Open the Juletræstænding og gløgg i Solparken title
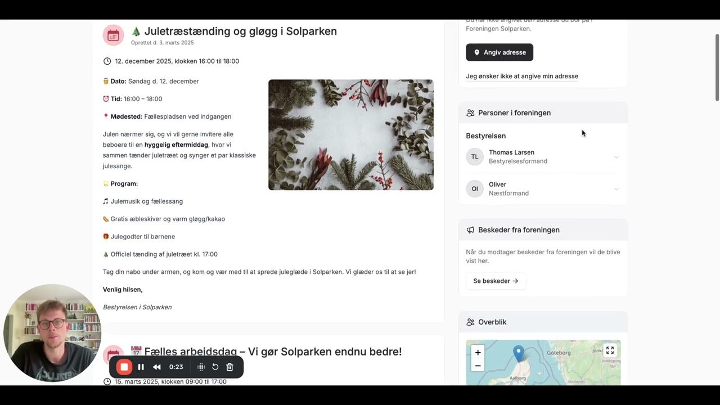This screenshot has width=720, height=405. [234, 31]
